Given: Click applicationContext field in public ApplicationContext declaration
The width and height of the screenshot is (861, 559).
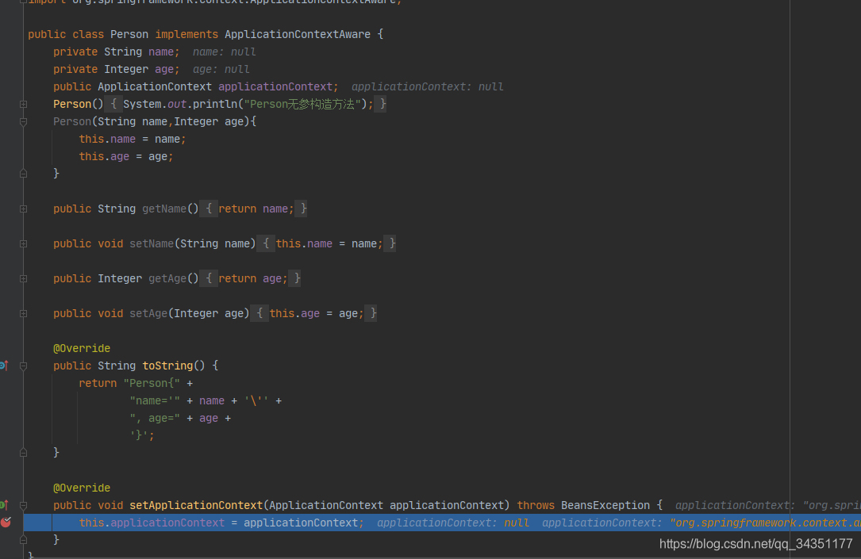Looking at the screenshot, I should pos(275,86).
